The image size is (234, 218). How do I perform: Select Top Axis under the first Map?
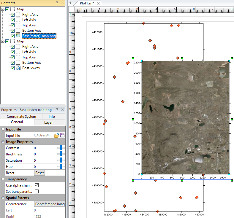click(29, 25)
